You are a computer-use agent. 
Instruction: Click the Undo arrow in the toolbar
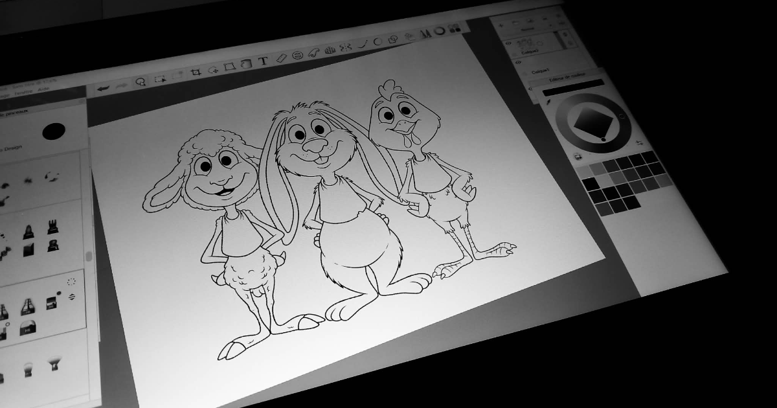pos(102,87)
